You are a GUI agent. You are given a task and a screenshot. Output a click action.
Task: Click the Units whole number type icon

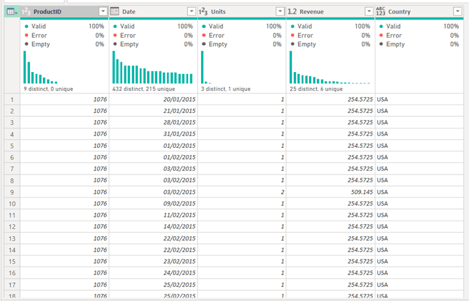tap(203, 12)
